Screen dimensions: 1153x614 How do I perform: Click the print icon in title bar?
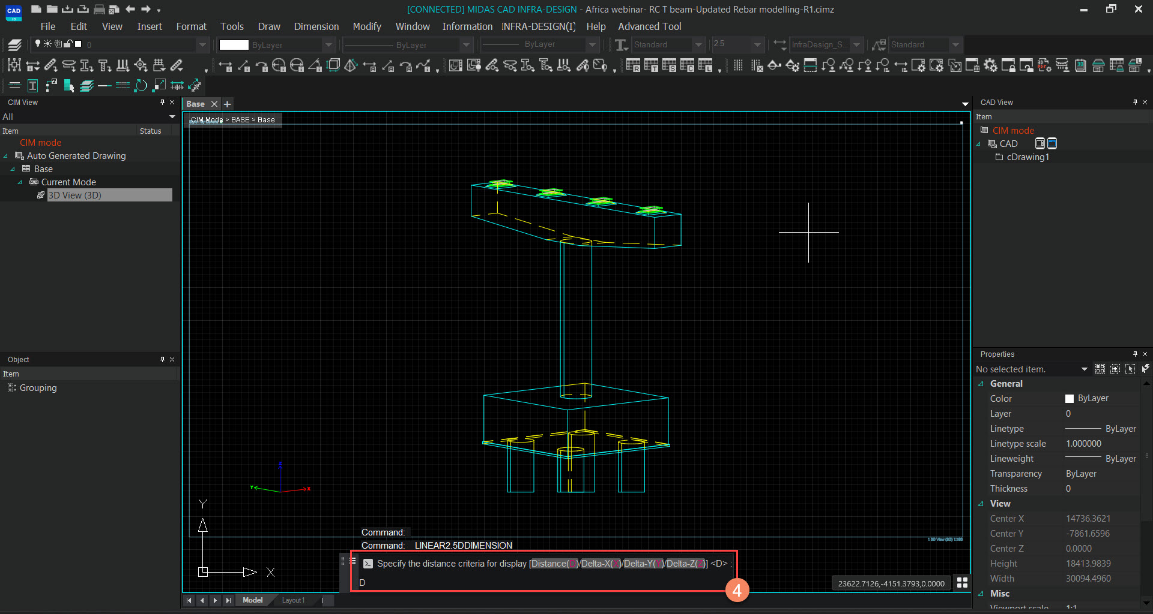click(100, 9)
